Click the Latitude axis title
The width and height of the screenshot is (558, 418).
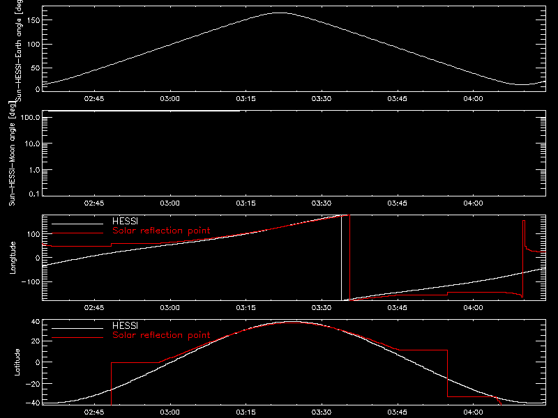point(17,362)
